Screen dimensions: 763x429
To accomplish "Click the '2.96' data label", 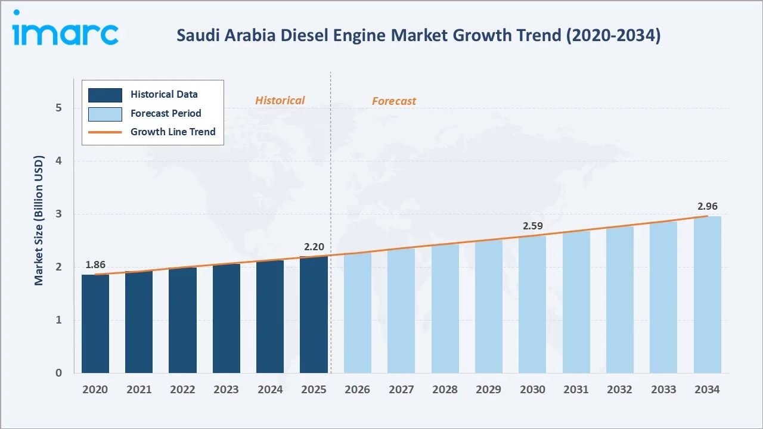I will point(707,207).
